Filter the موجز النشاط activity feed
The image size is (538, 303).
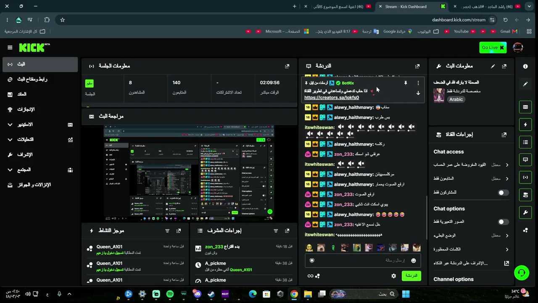[167, 231]
